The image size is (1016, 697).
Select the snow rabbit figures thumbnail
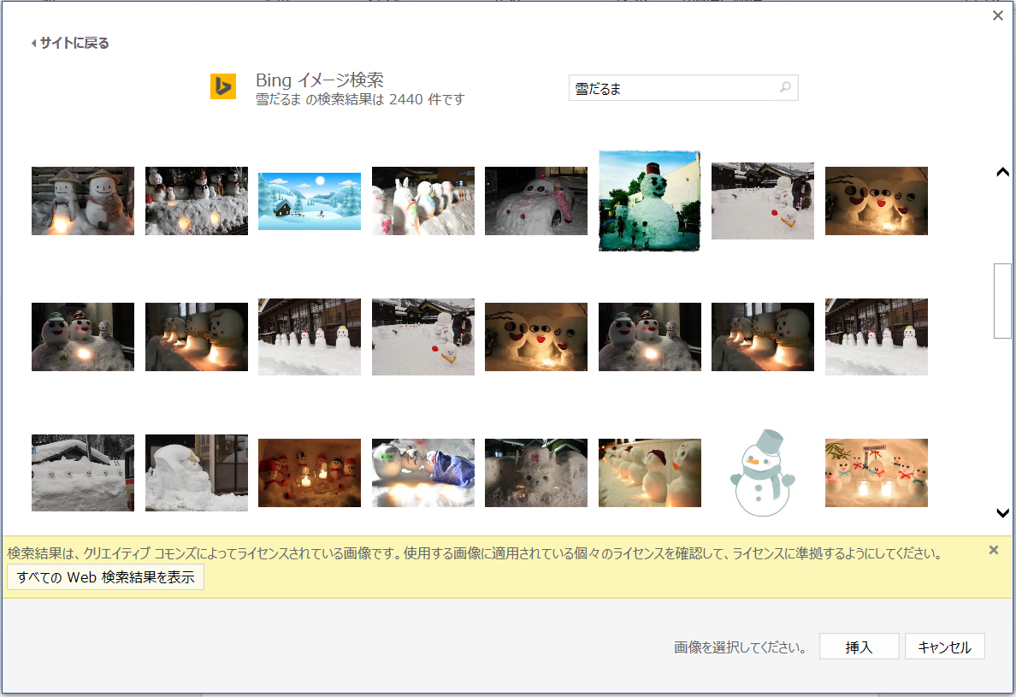point(423,201)
